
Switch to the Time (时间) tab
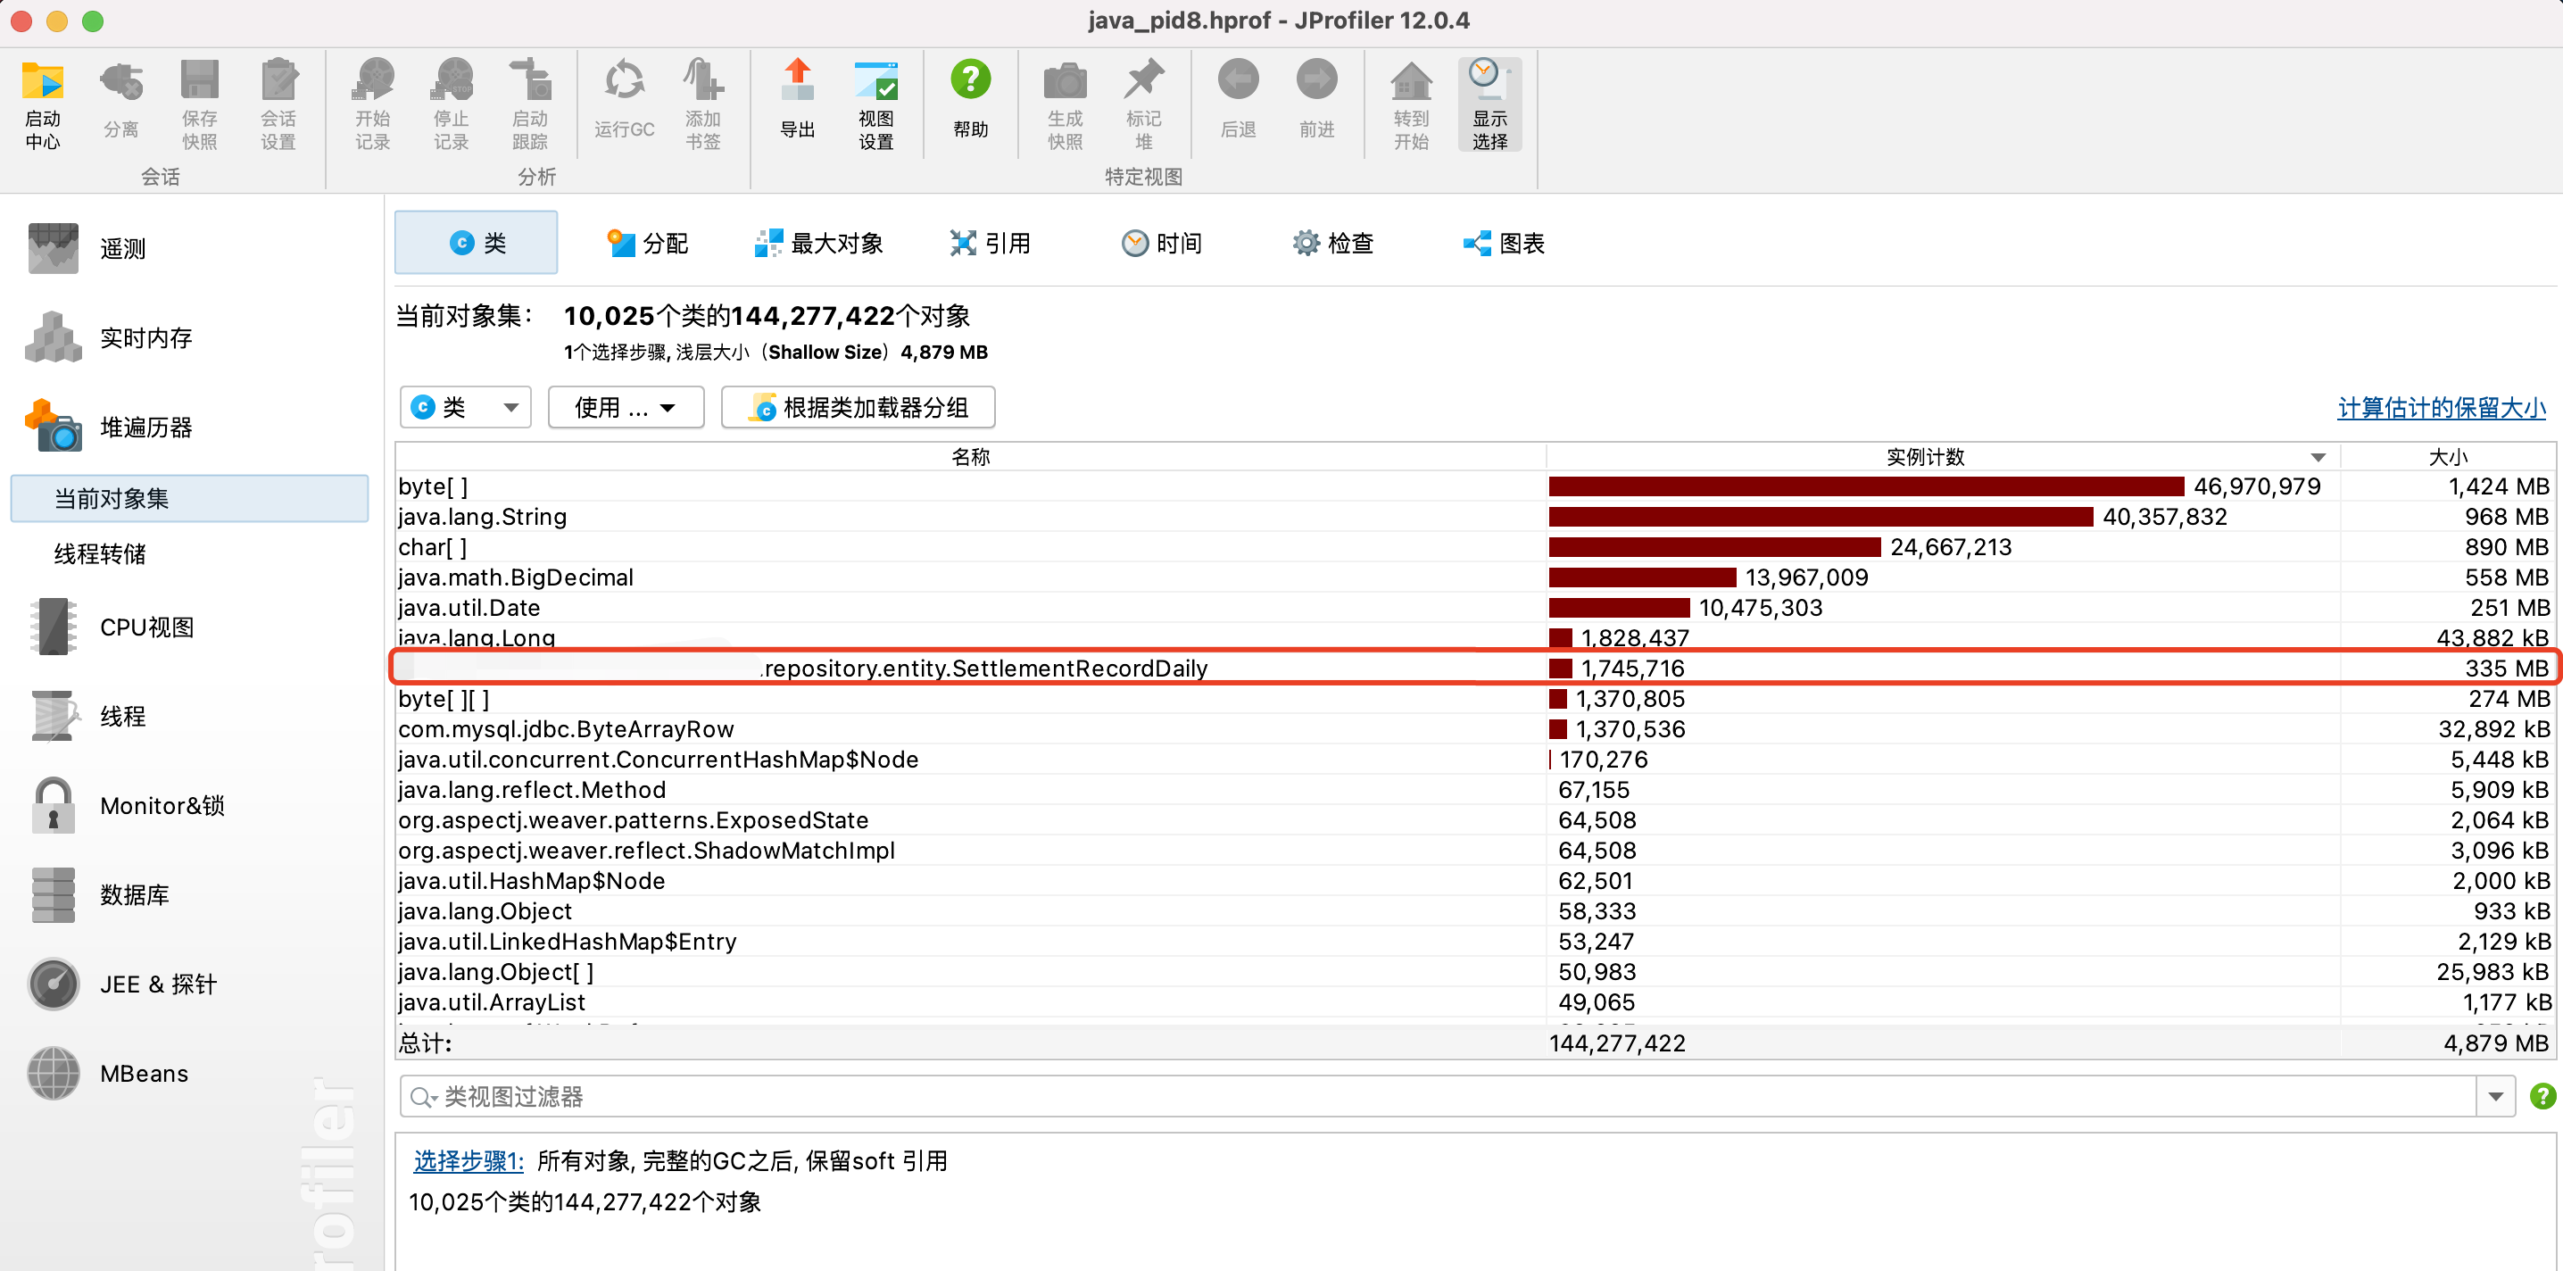coord(1161,243)
